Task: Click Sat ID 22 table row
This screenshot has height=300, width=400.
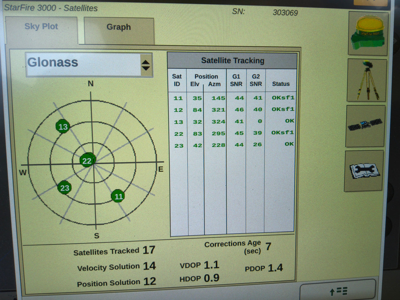Action: tap(233, 133)
